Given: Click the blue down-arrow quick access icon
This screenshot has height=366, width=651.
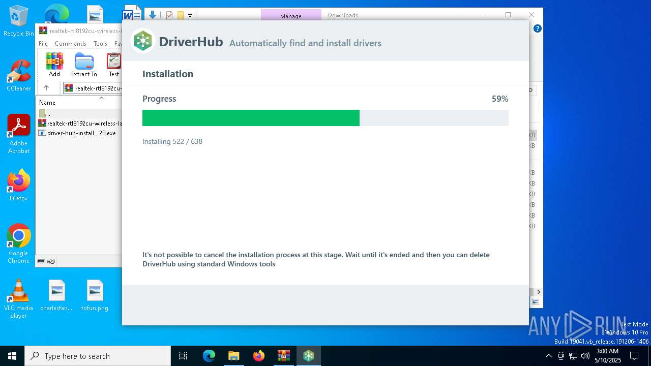Looking at the screenshot, I should tap(152, 15).
